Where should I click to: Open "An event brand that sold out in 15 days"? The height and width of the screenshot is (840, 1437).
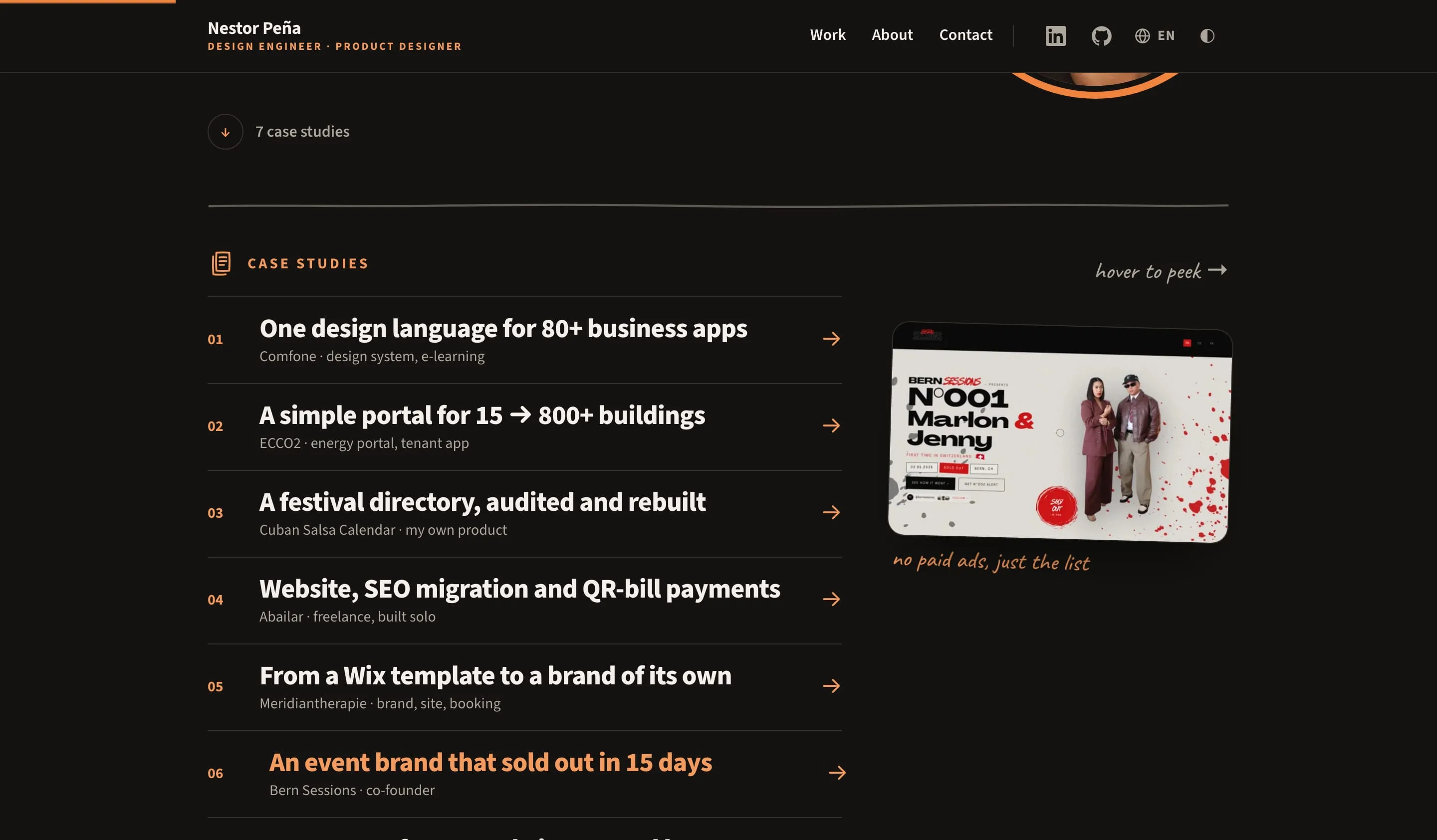490,763
